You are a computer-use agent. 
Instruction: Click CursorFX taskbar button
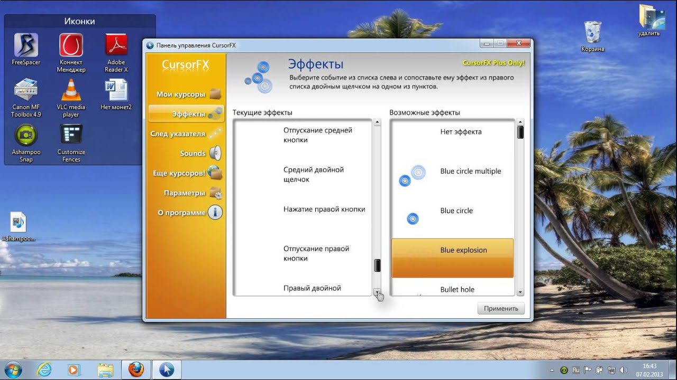pos(167,369)
